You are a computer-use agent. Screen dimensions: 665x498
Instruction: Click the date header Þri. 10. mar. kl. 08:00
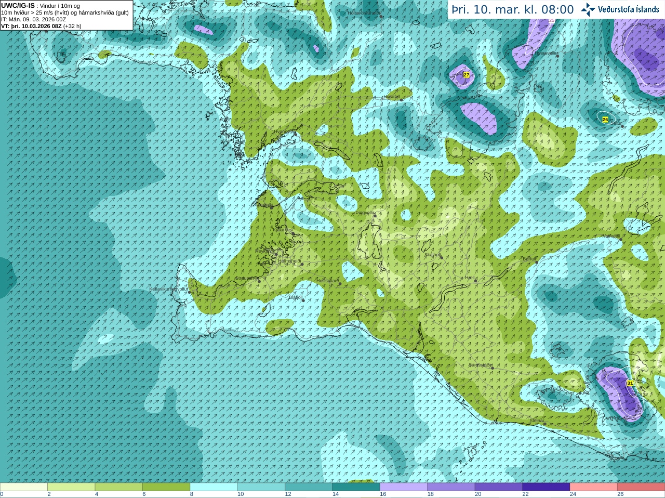click(512, 10)
